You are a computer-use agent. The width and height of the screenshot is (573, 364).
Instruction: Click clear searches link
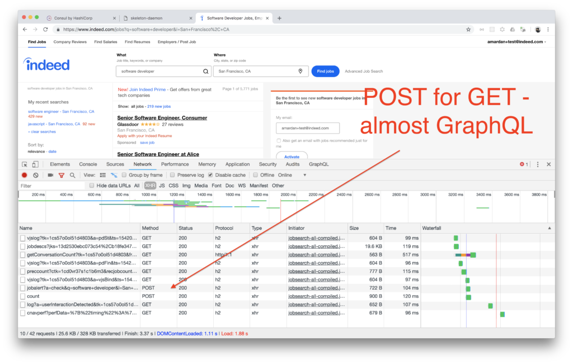click(x=43, y=132)
